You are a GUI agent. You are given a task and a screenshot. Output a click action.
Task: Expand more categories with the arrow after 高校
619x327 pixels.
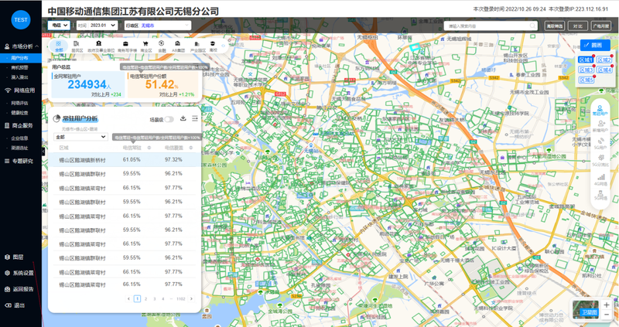tap(223, 46)
